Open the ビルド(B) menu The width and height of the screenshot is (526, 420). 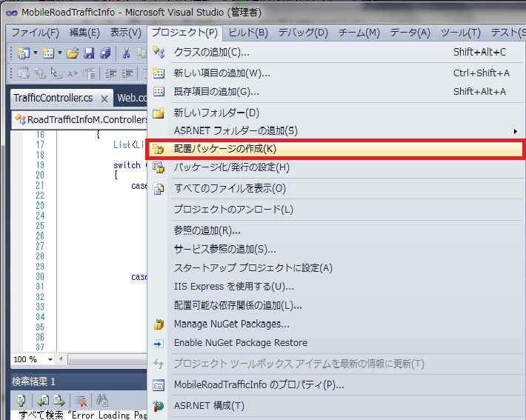[x=248, y=33]
